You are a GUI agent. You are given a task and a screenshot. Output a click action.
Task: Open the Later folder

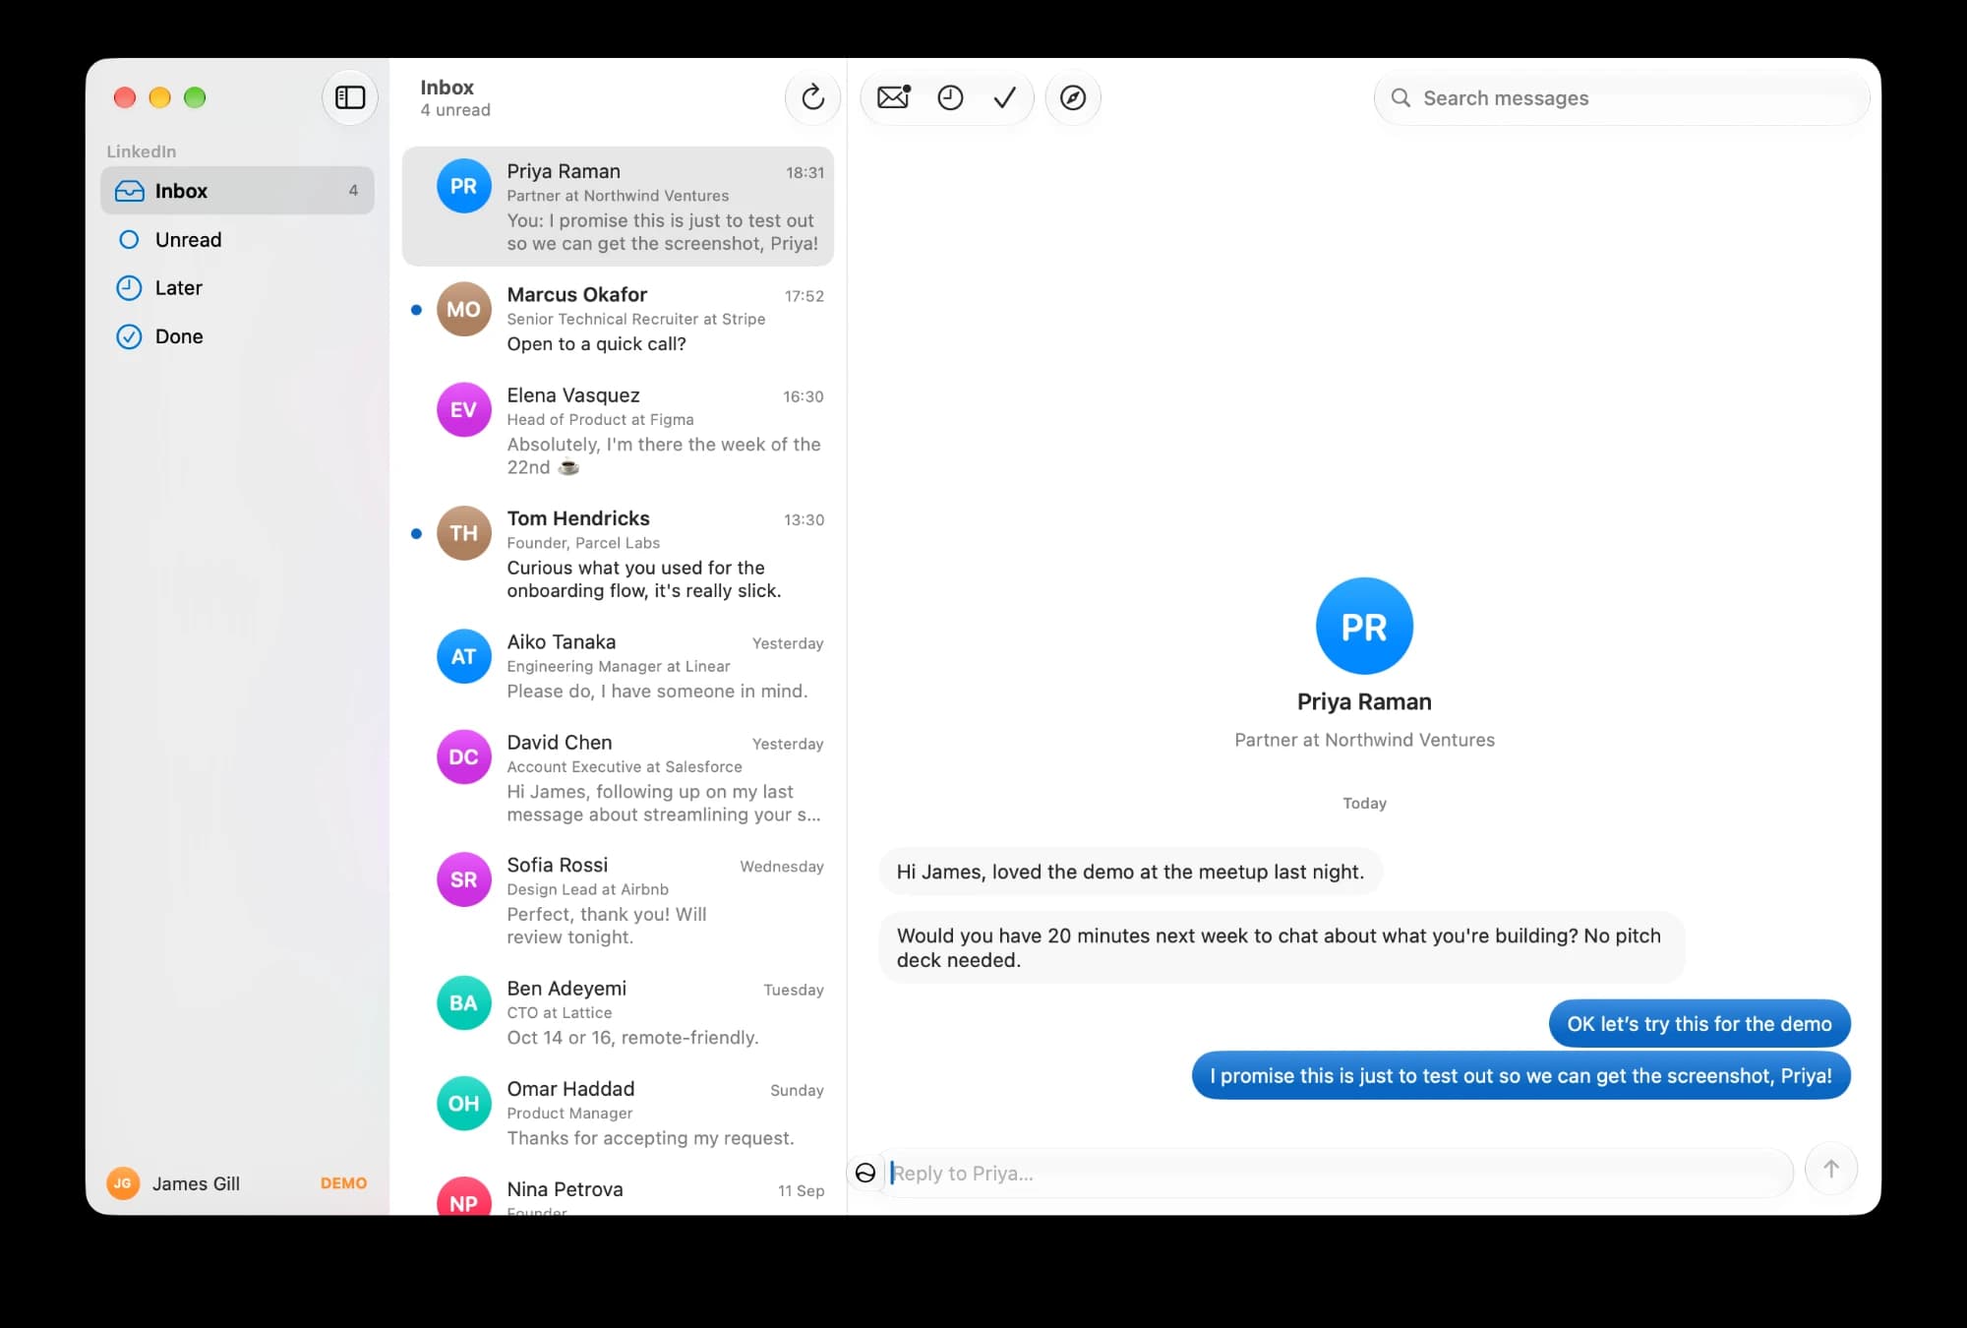237,287
